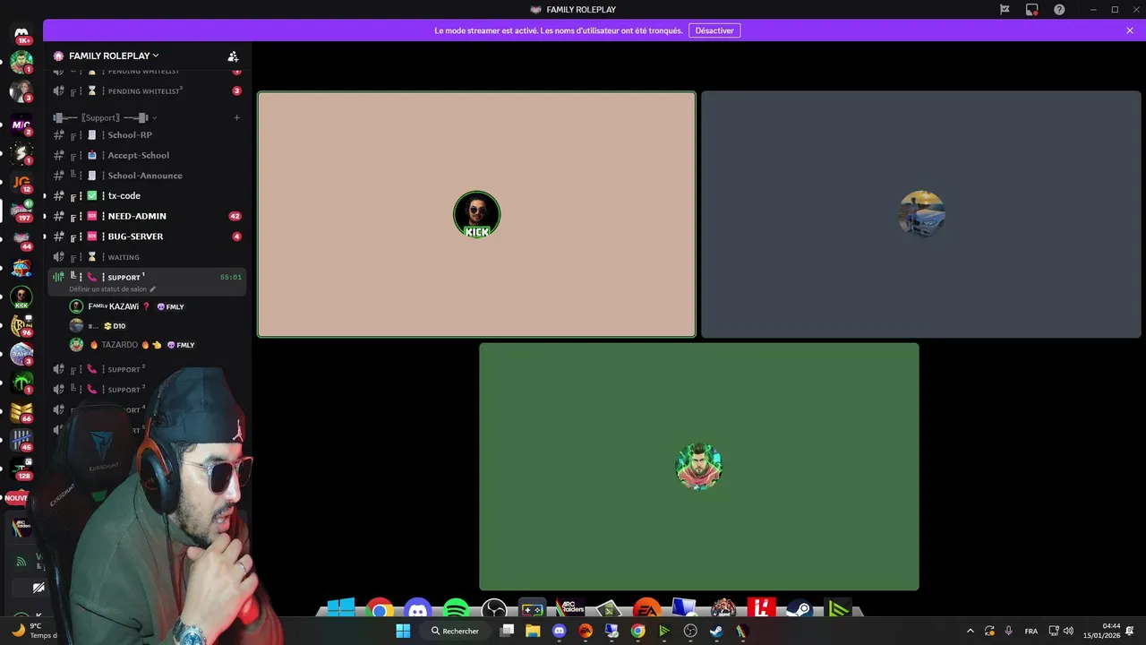Open PENDING WHITELIST 3 voice channel
1146x645 pixels.
pyautogui.click(x=147, y=90)
